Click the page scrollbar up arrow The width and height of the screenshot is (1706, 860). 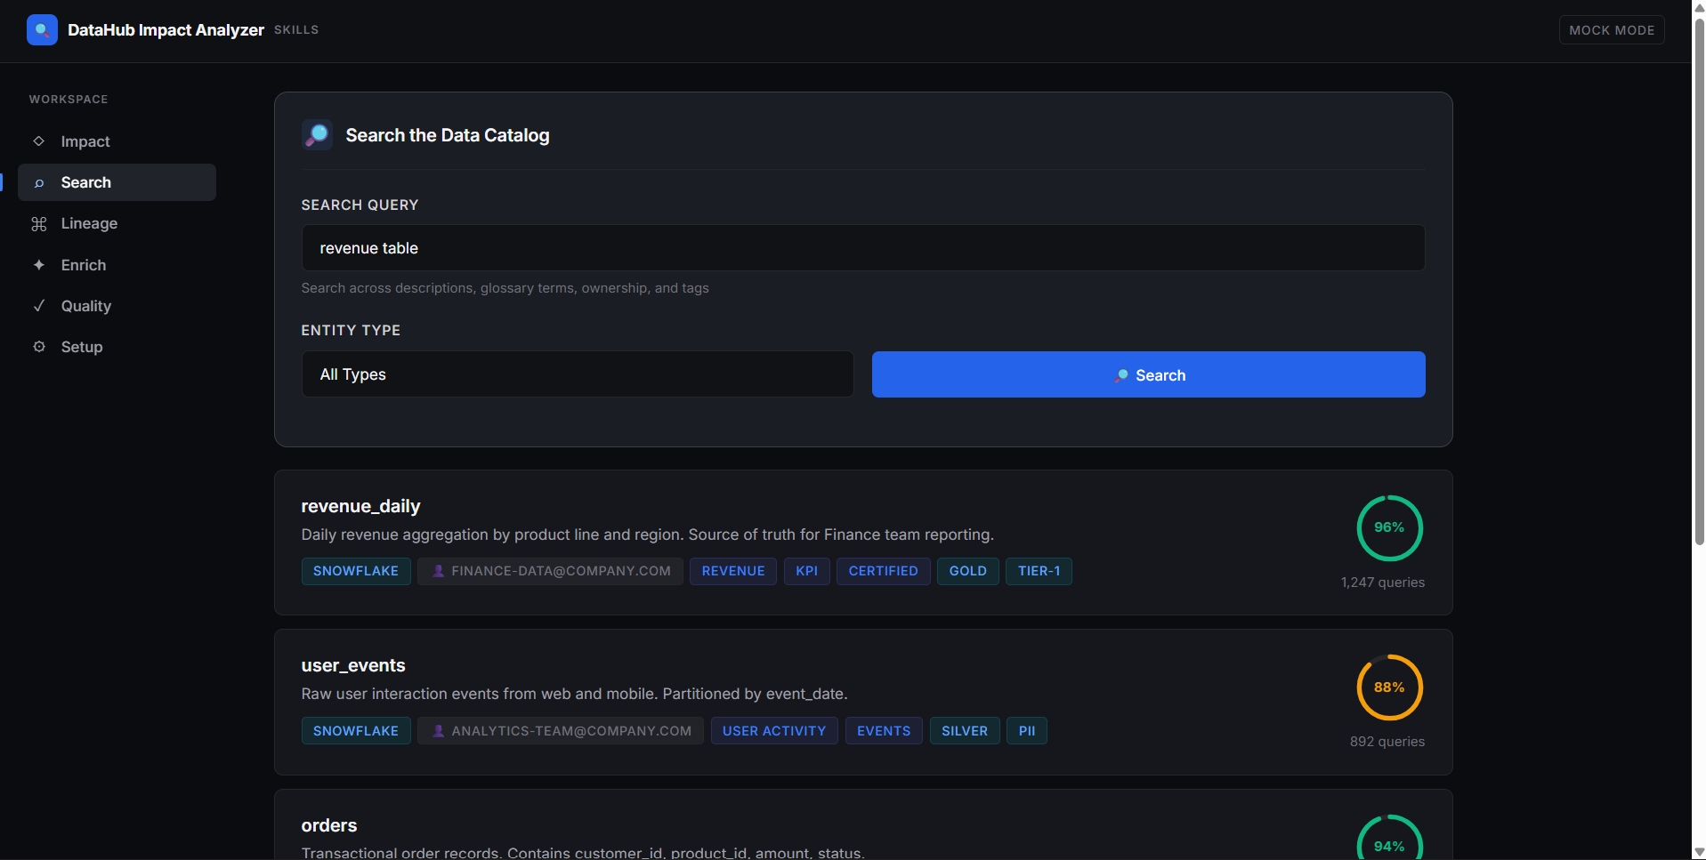(1699, 7)
